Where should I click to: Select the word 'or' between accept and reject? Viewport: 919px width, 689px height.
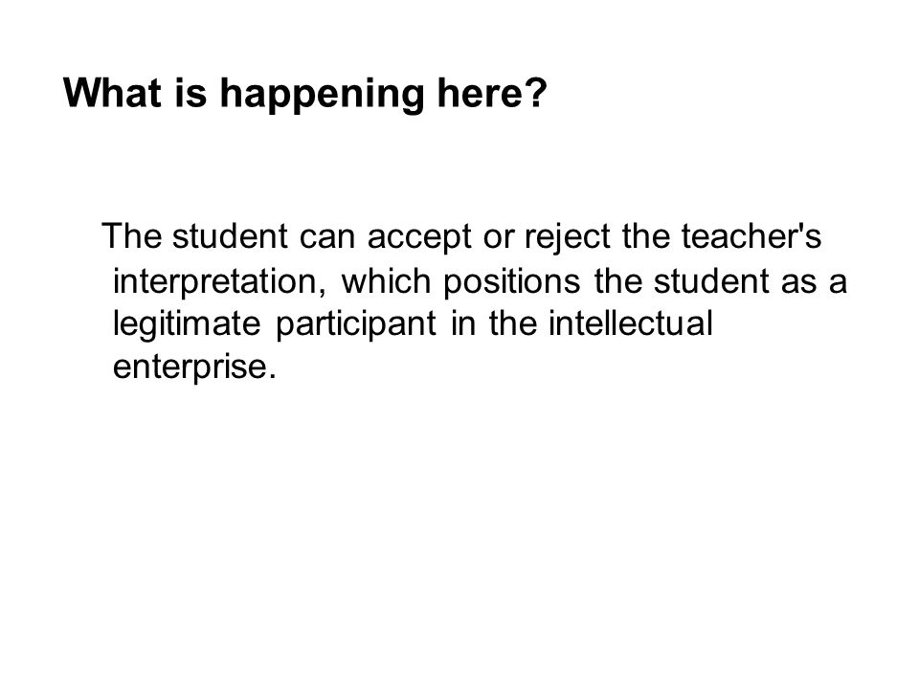coord(498,238)
